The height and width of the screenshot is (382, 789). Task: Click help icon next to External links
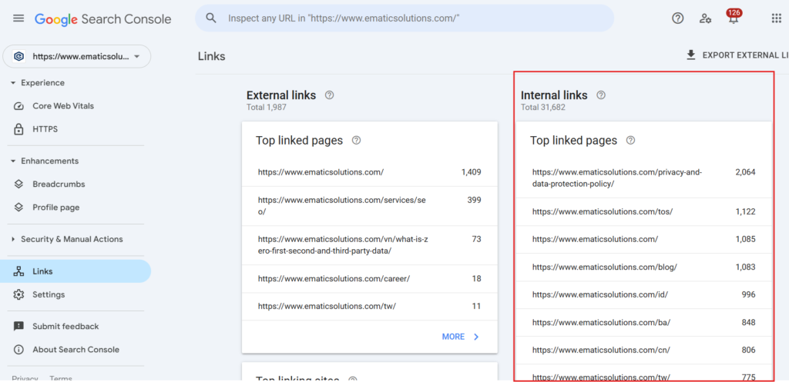pyautogui.click(x=330, y=95)
